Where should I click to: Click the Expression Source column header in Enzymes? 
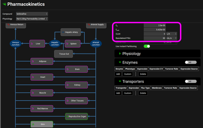click(189, 69)
